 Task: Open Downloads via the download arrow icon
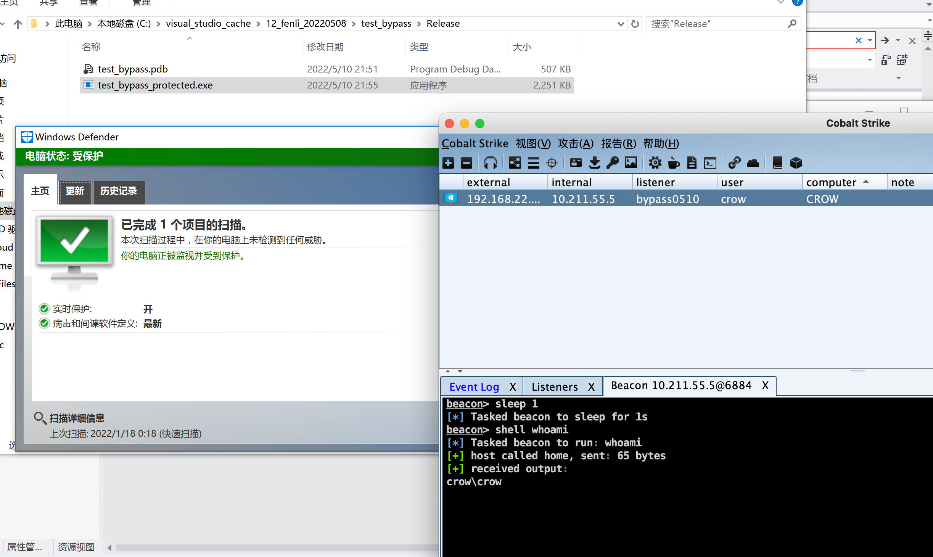click(x=594, y=163)
